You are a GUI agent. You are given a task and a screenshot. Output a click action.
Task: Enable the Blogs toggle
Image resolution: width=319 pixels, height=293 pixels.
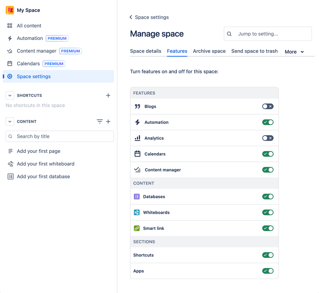pyautogui.click(x=268, y=106)
